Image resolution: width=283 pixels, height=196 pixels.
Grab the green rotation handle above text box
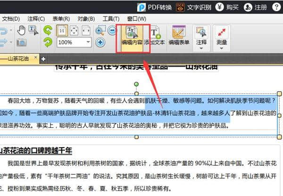tap(136, 84)
